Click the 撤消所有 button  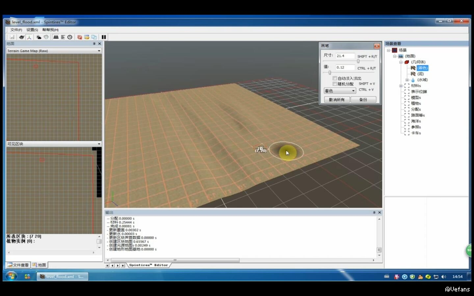337,100
